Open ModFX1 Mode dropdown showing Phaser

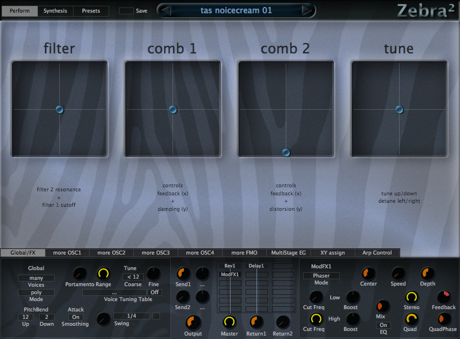321,276
